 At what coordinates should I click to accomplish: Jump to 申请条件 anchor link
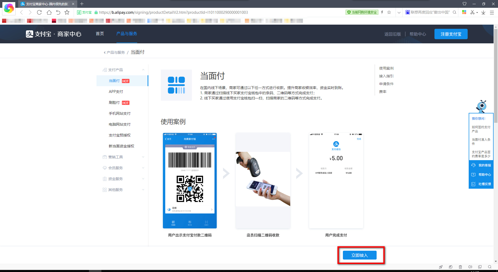(386, 84)
